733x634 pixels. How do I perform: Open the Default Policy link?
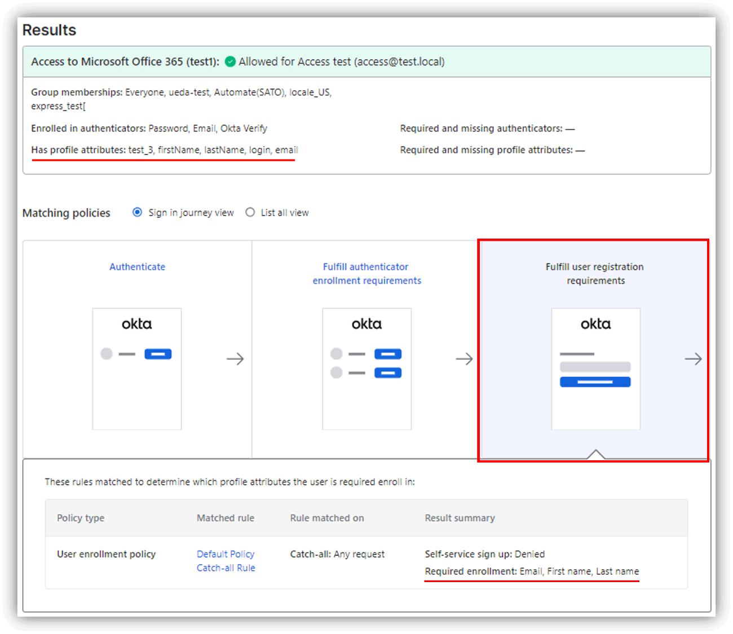tap(226, 554)
